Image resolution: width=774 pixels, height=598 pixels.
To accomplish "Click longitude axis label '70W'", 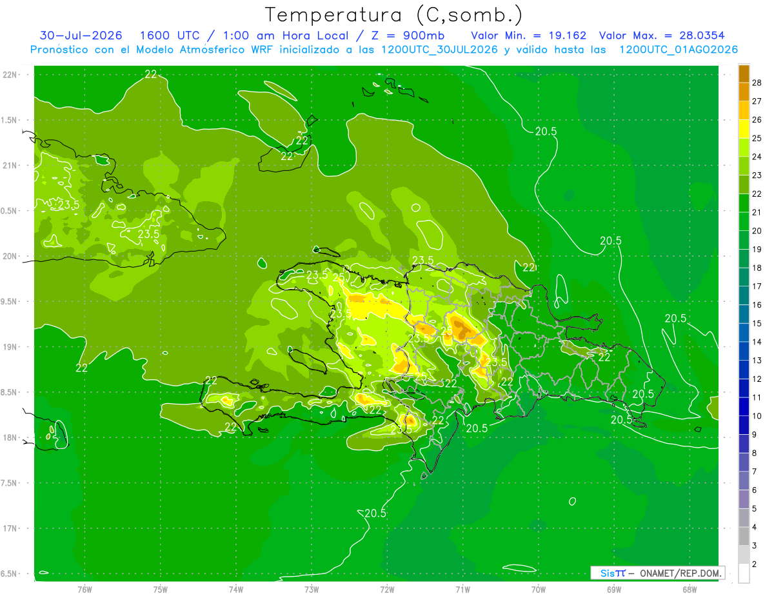I will pos(539,590).
